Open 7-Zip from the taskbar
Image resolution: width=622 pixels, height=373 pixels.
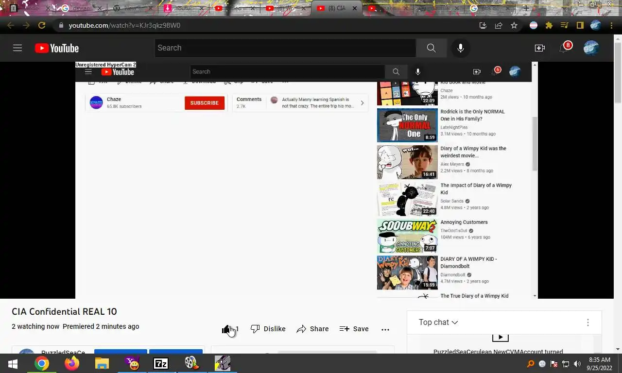click(161, 363)
